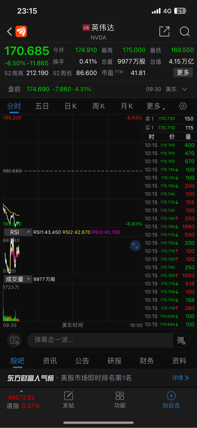Open the 详情 ranking details link

(180, 378)
